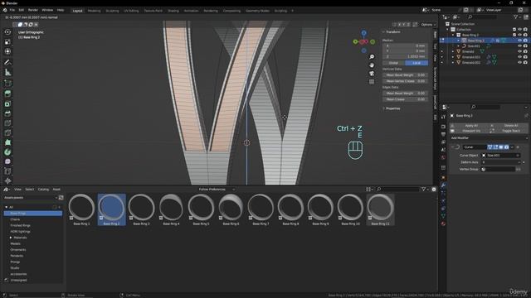Viewport: 531px width, 298px height.
Task: Select the Poly Build tool
Action: point(7,142)
